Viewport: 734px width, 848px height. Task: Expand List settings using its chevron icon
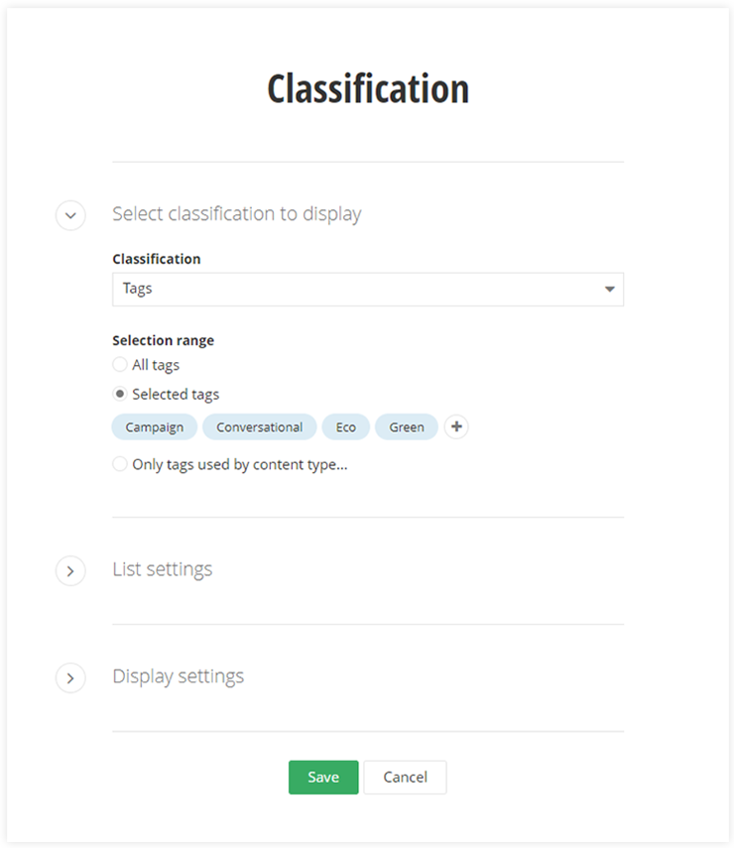pos(70,571)
